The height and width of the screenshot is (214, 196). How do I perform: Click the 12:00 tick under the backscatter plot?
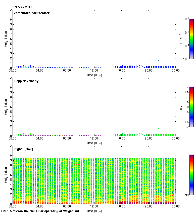click(94, 71)
